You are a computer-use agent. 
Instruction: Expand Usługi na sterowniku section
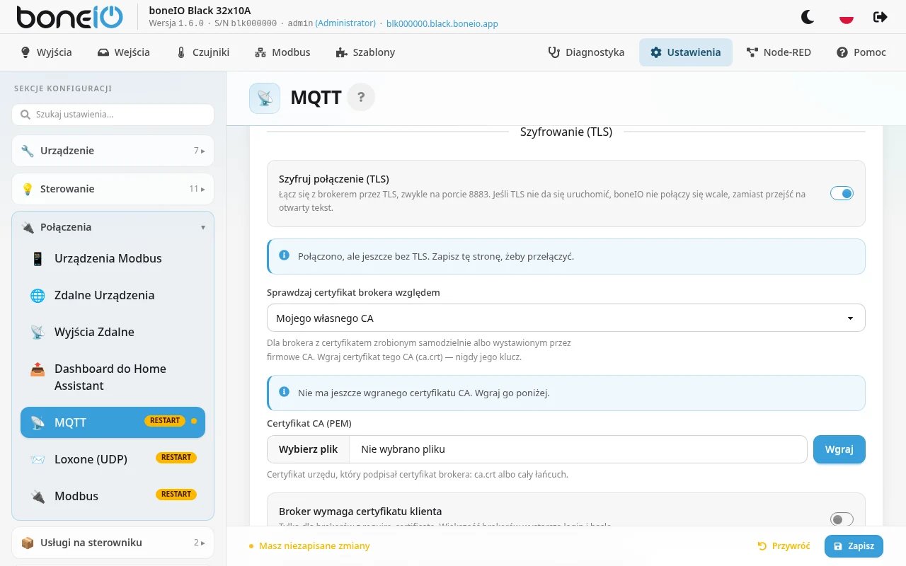pyautogui.click(x=113, y=543)
